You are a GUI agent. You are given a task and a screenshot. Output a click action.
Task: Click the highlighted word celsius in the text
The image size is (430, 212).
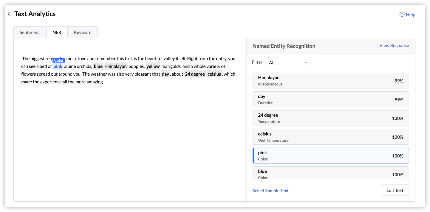tap(214, 74)
